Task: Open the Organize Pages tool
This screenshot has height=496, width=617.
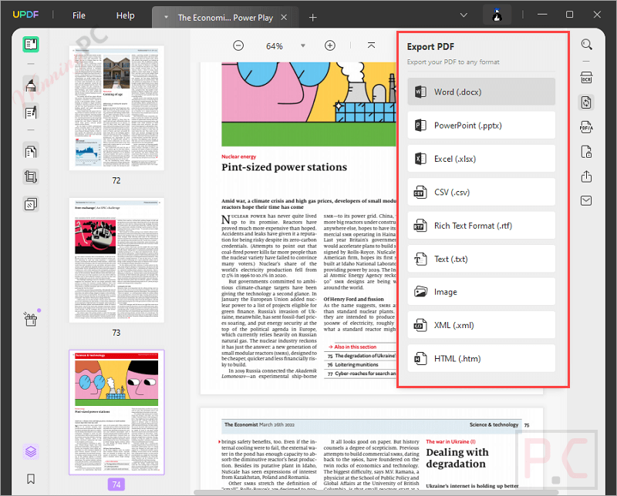Action: point(31,151)
